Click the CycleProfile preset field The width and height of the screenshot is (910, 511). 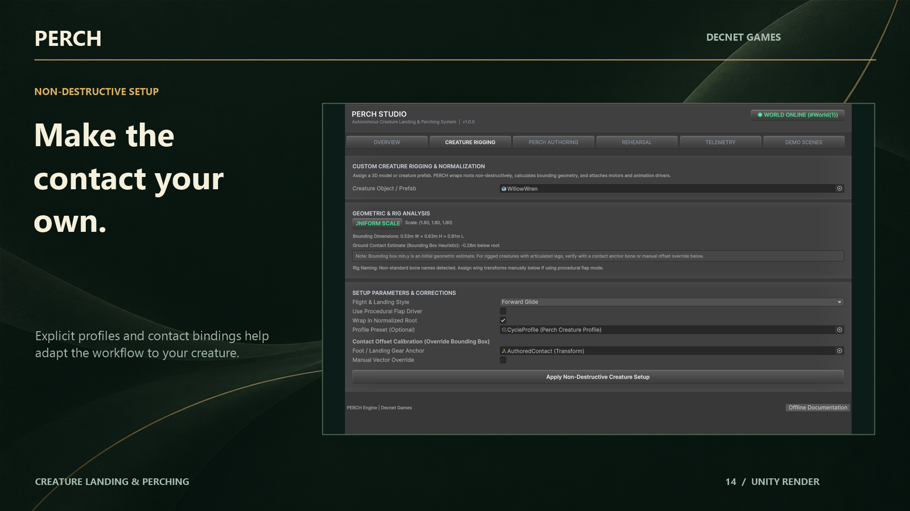(672, 330)
